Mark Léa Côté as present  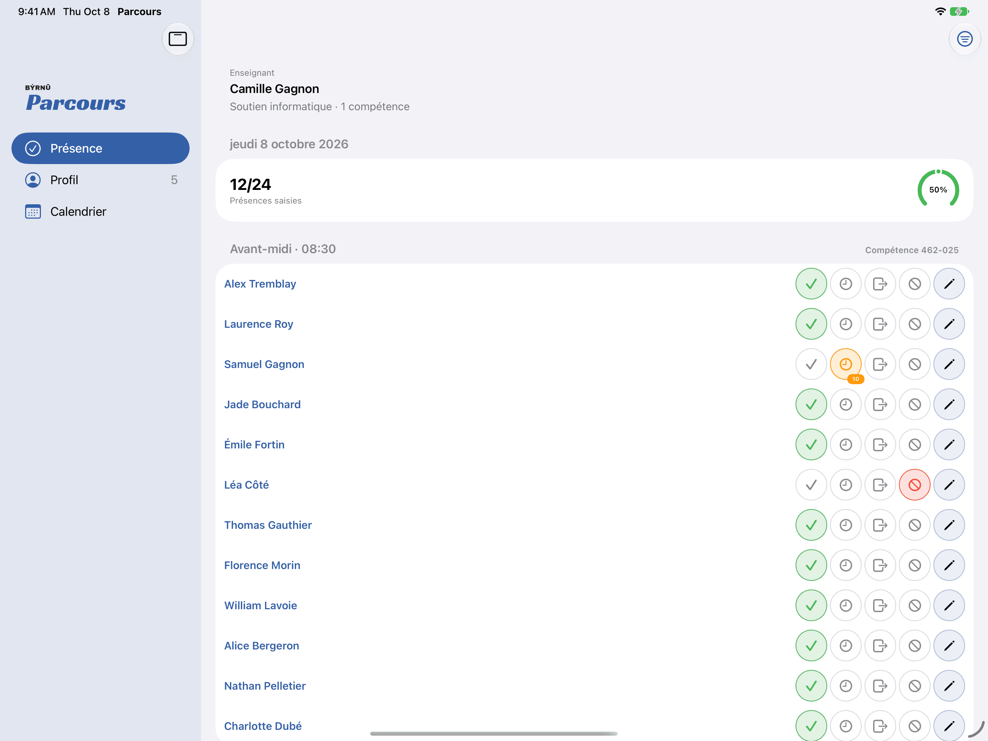click(811, 485)
